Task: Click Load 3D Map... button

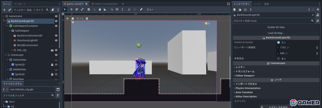Action: (x=276, y=33)
